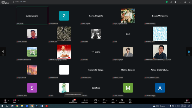Click Tri Diana participant tile
This screenshot has width=192, height=108.
tap(96, 52)
